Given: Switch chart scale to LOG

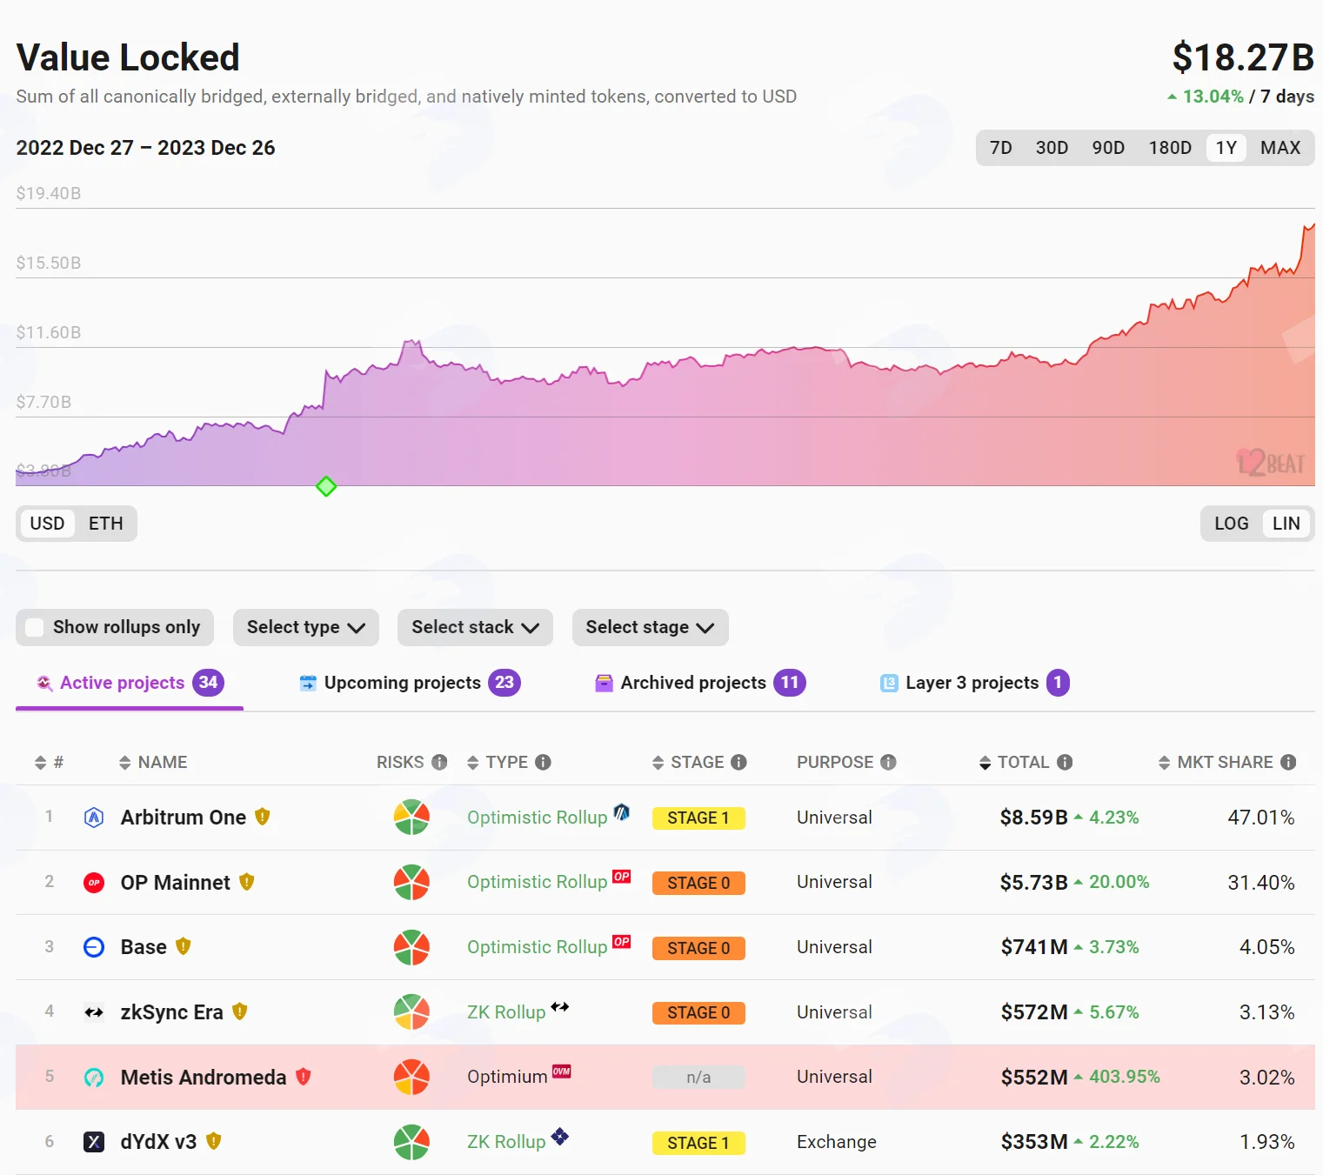Looking at the screenshot, I should click(1231, 524).
